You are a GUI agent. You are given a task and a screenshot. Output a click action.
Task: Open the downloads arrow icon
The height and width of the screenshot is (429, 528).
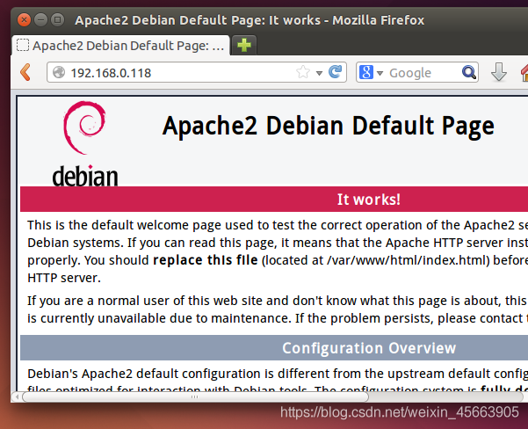tap(499, 72)
